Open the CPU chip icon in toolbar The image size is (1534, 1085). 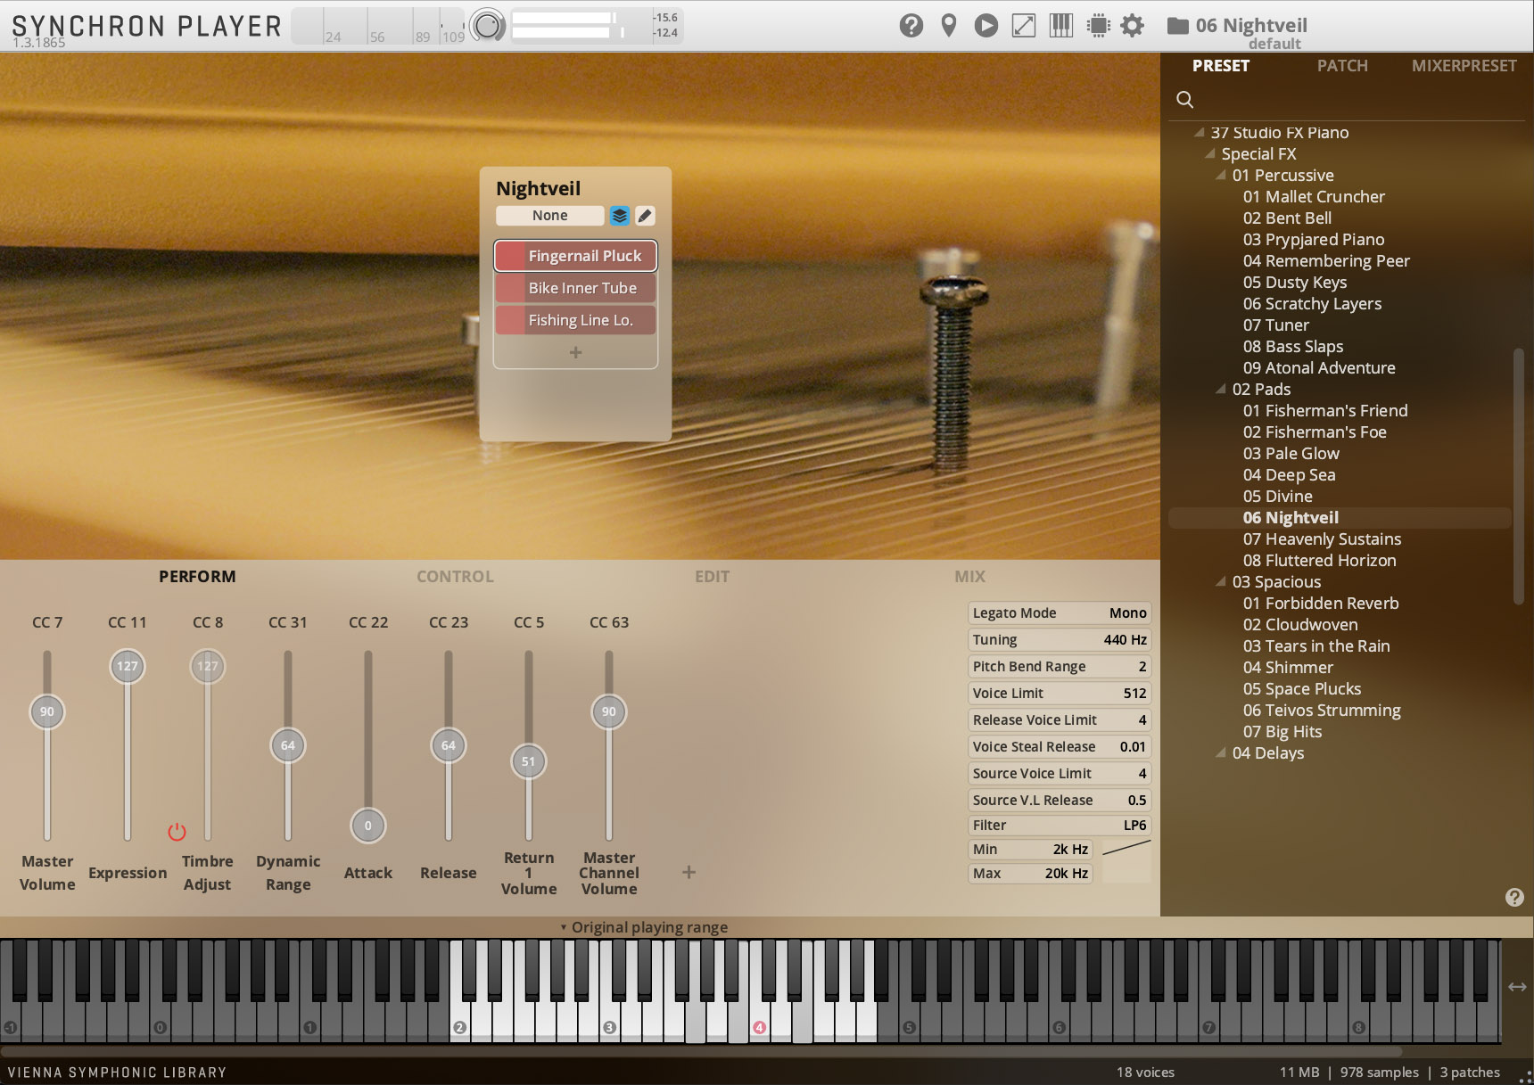pos(1099,25)
